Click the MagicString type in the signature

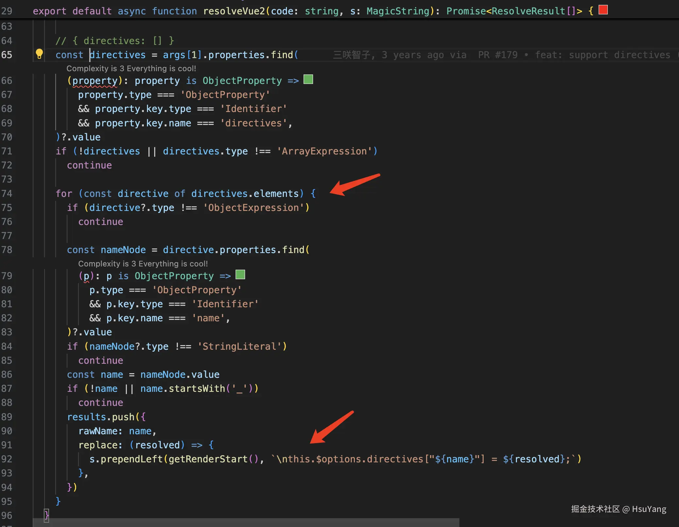pos(398,11)
